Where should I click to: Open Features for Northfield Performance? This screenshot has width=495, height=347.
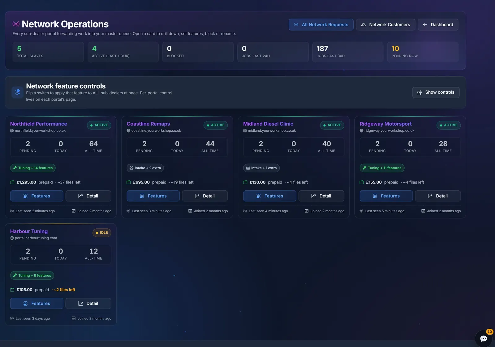(x=37, y=196)
